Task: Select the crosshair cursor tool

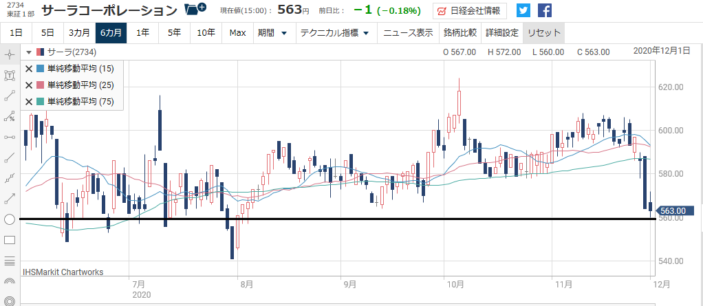Action: pyautogui.click(x=10, y=55)
